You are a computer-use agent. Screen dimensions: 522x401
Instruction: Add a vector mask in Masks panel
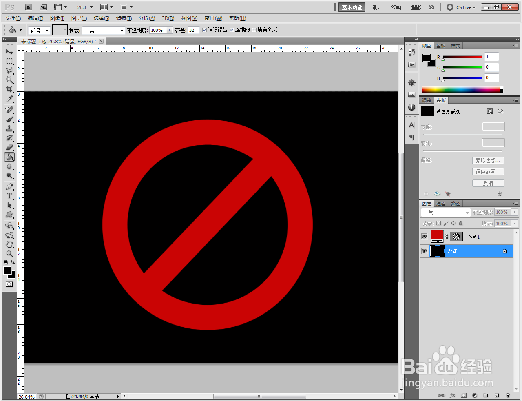500,111
